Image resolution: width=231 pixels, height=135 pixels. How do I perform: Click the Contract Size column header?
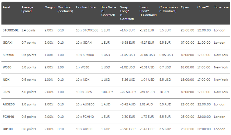[x=86, y=7]
